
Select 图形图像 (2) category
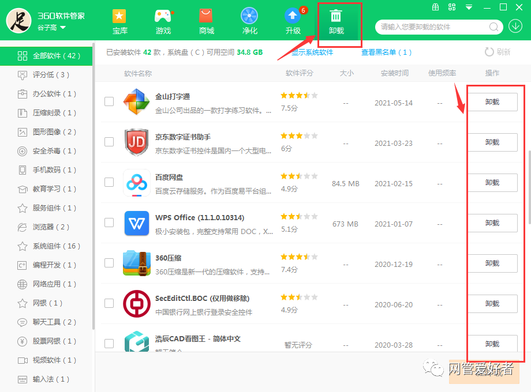tap(46, 132)
